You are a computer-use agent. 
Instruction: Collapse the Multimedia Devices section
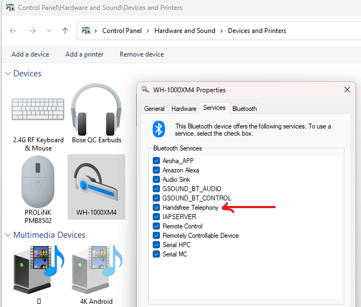[x=8, y=235]
